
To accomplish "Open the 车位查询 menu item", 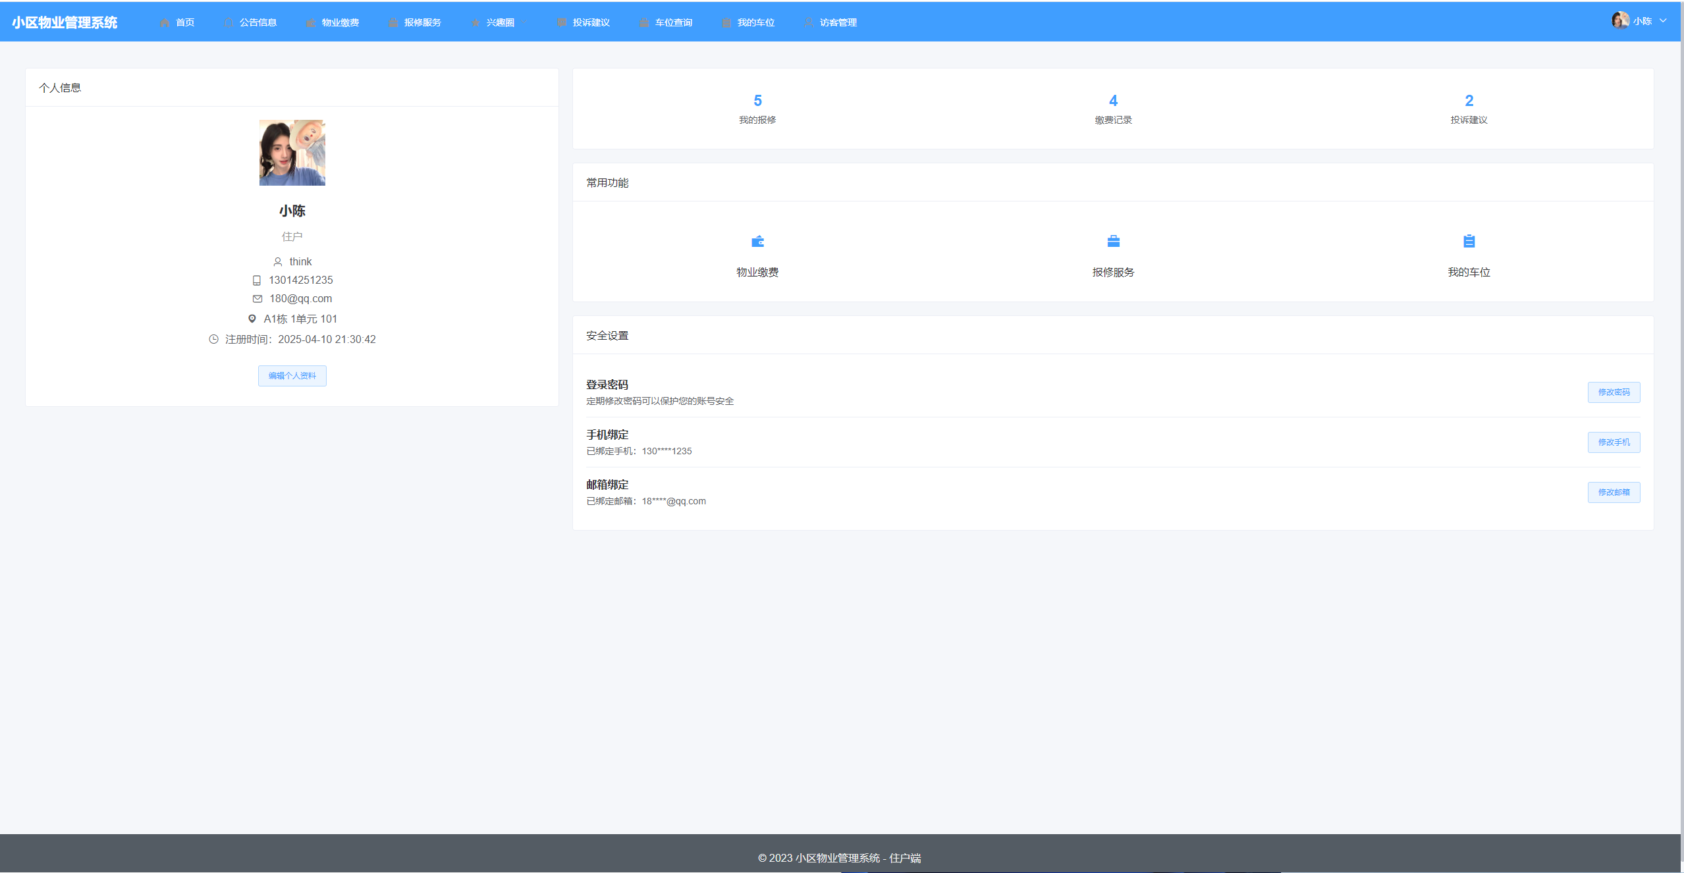I will click(673, 22).
